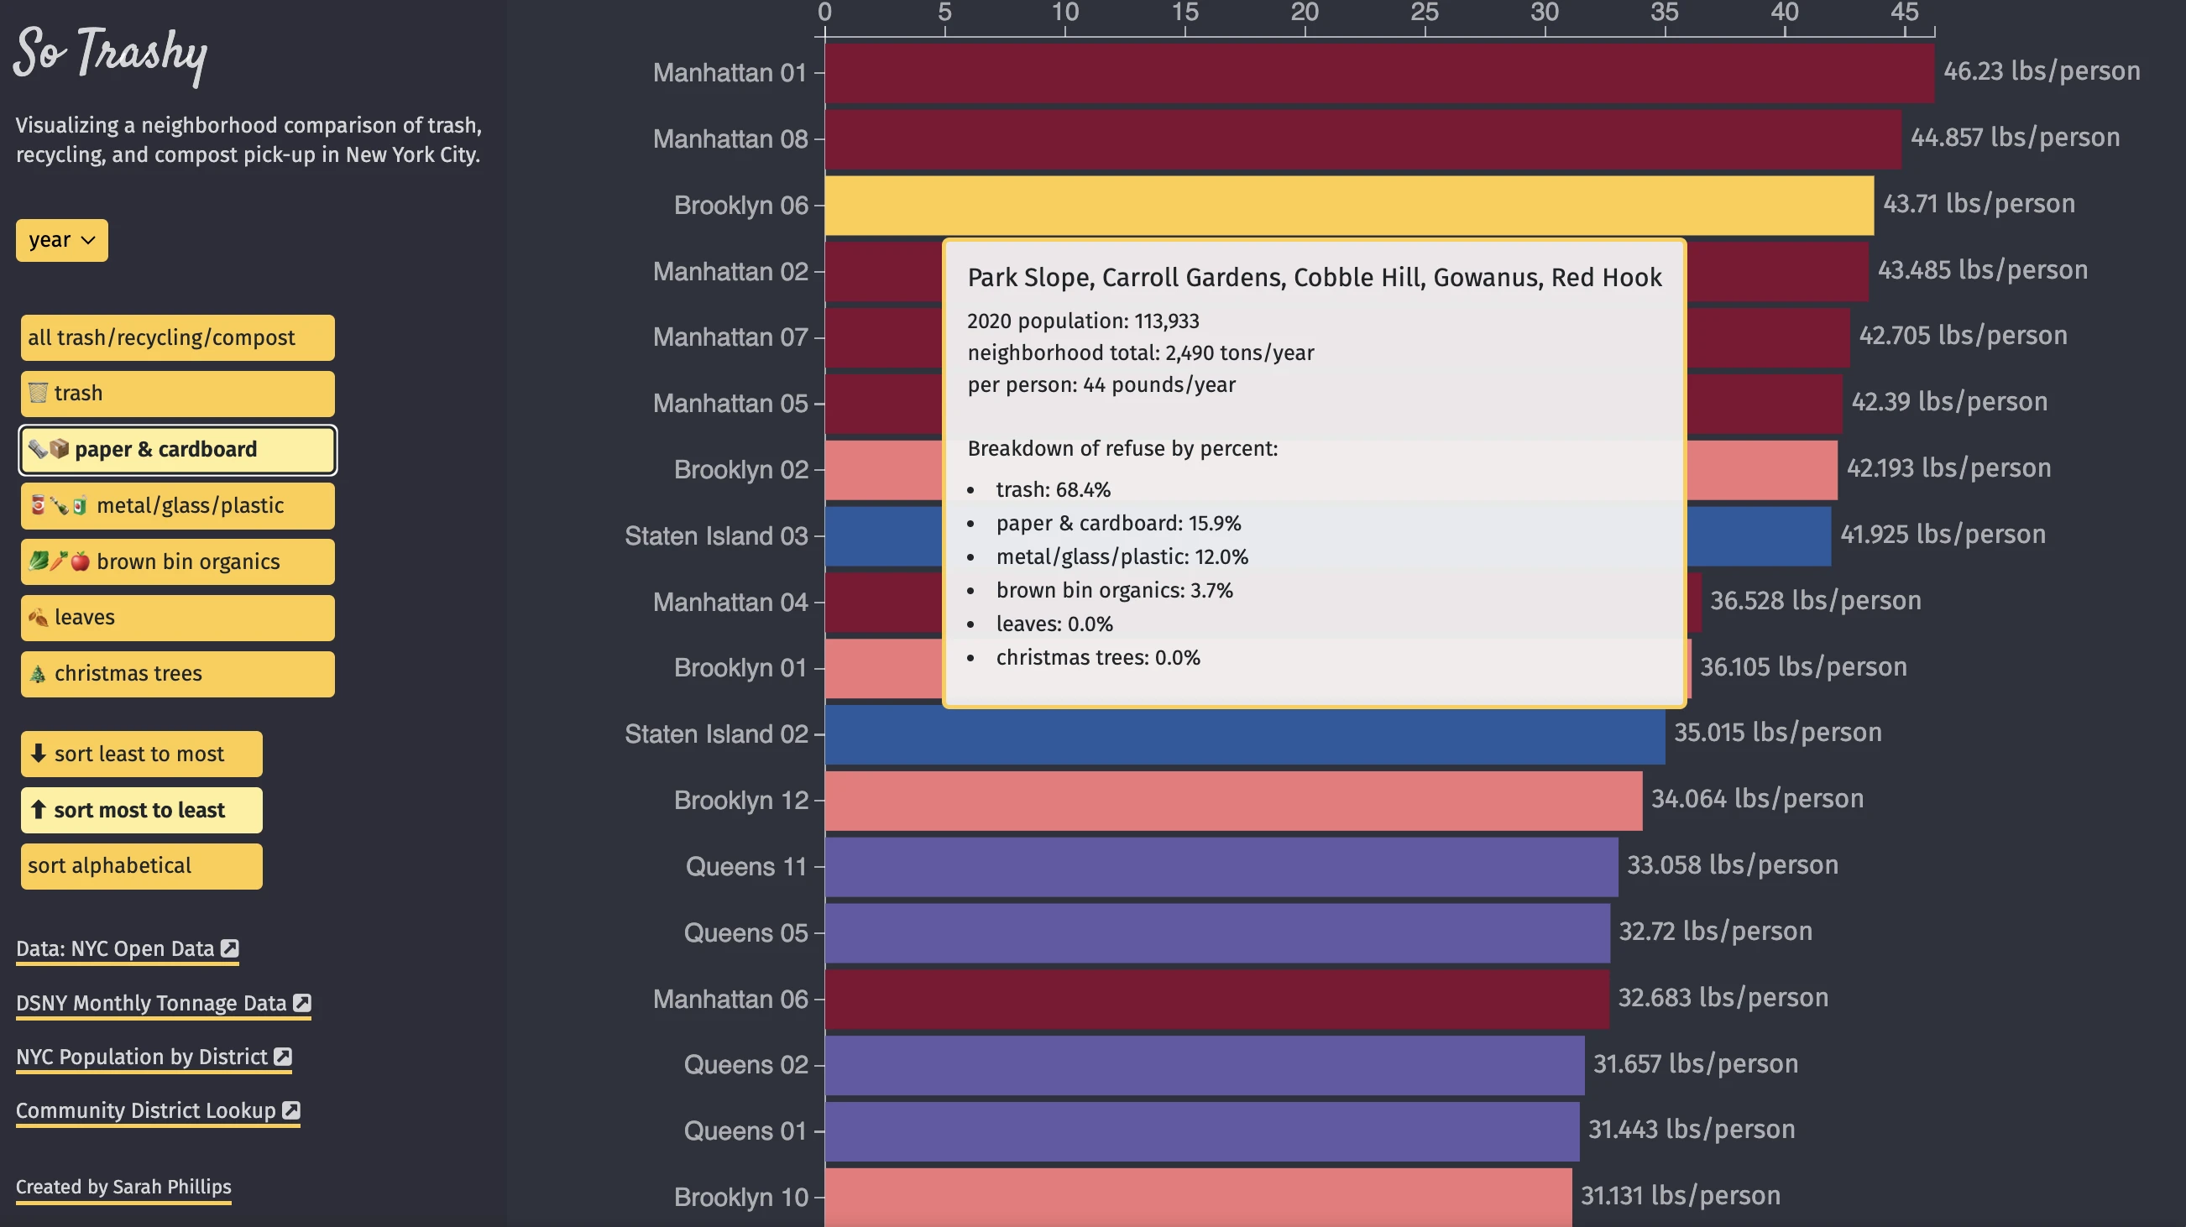Click the christmas tree emoji icon
This screenshot has width=2186, height=1227.
click(x=37, y=674)
